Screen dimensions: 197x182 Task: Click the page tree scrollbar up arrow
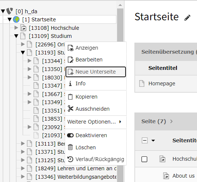pos(120,5)
